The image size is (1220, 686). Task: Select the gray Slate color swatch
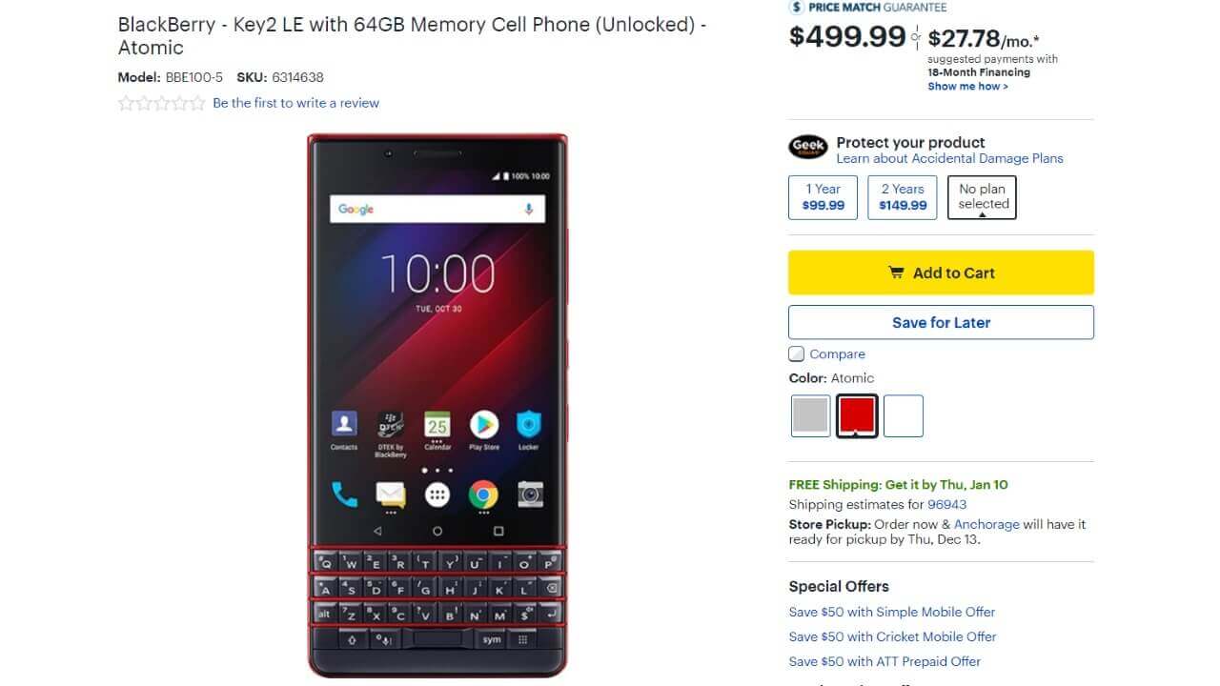[x=810, y=415]
